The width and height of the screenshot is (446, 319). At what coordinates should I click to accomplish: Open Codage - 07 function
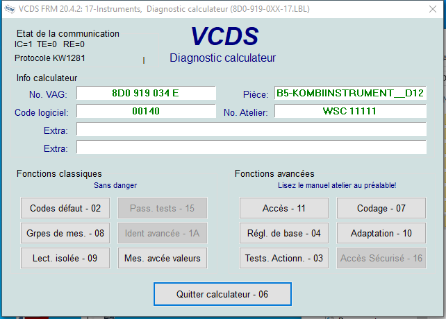(x=381, y=208)
